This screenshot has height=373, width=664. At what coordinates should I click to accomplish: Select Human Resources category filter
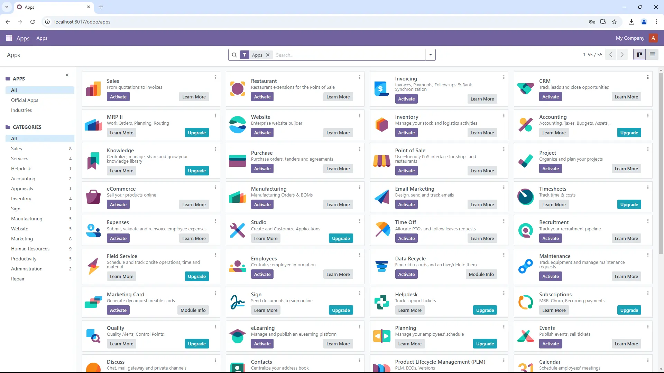(x=30, y=249)
